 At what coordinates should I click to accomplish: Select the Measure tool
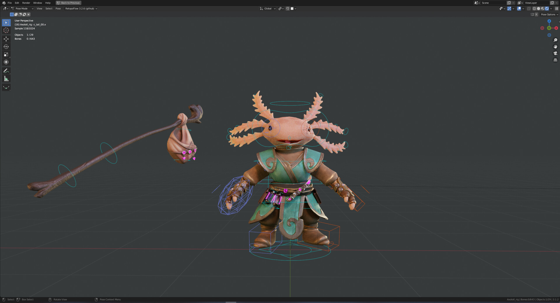(6, 78)
